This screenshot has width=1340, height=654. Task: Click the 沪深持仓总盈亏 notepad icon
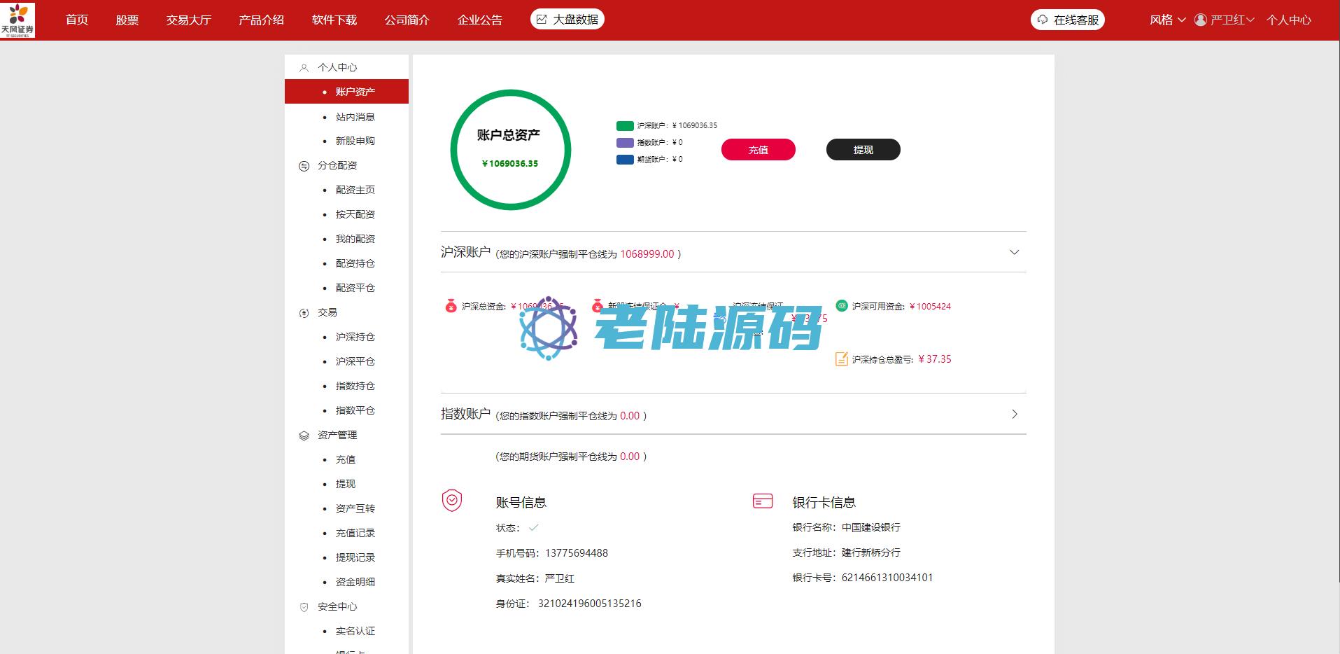842,359
